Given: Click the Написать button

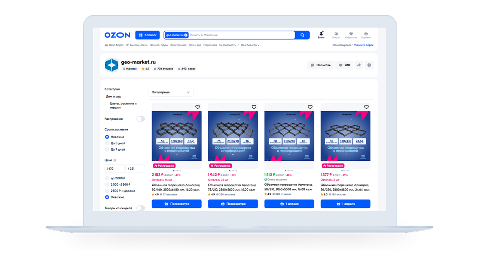Looking at the screenshot, I should 320,65.
